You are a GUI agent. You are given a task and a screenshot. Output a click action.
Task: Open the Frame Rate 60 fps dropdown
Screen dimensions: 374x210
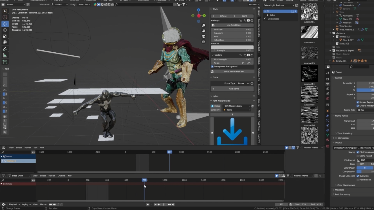click(x=365, y=110)
